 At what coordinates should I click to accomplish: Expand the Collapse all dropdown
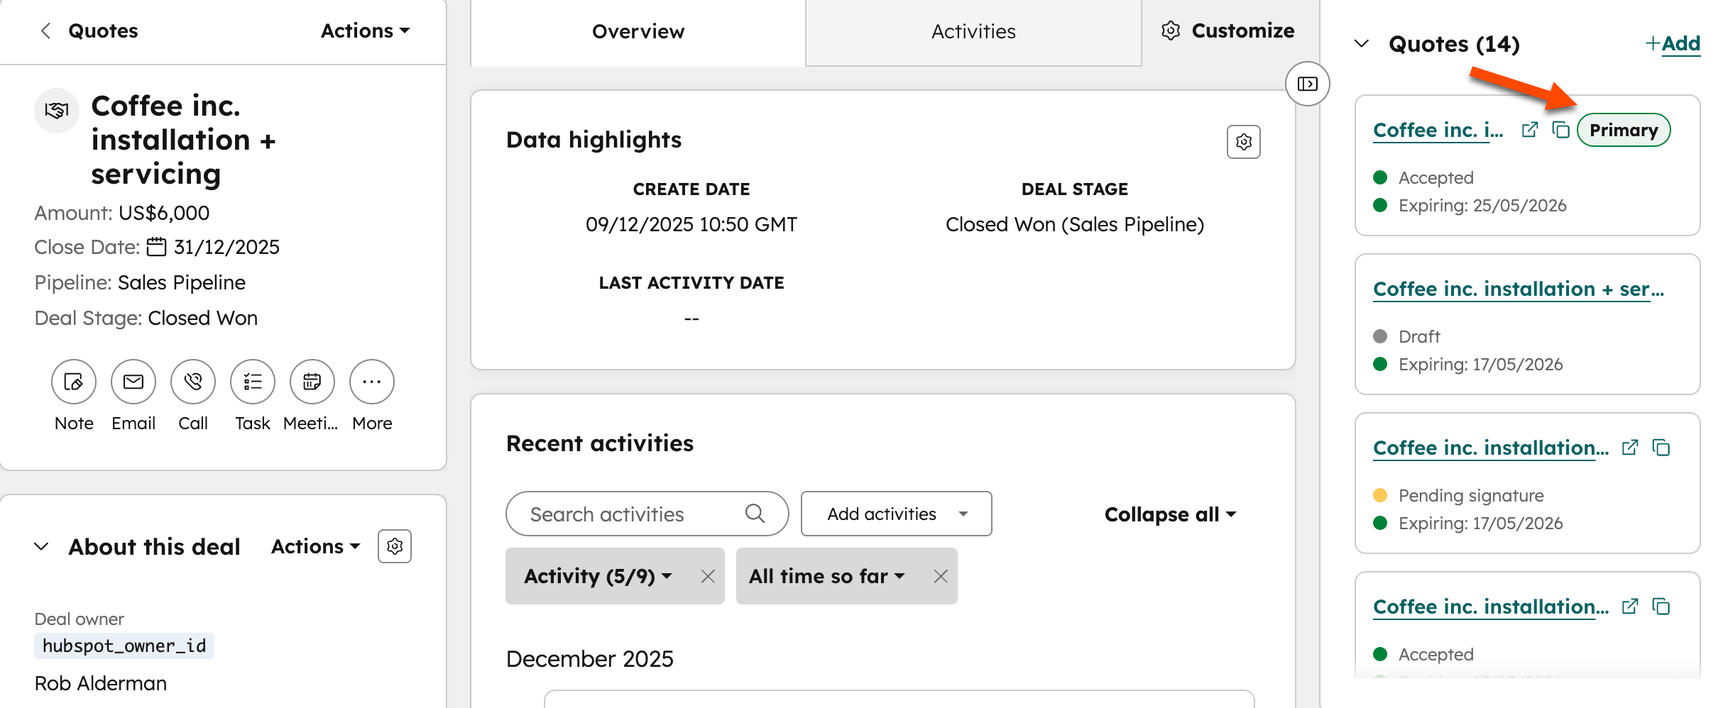1170,514
